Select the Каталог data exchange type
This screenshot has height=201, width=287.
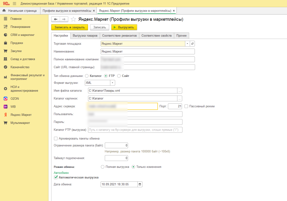[87, 76]
